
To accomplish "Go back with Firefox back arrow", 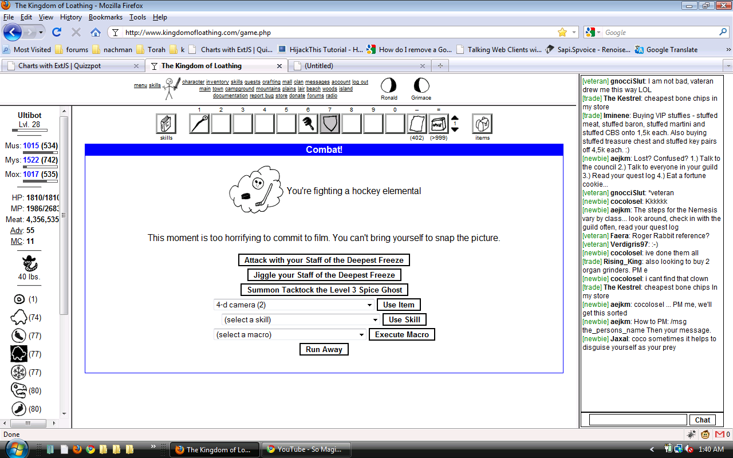I will click(13, 32).
